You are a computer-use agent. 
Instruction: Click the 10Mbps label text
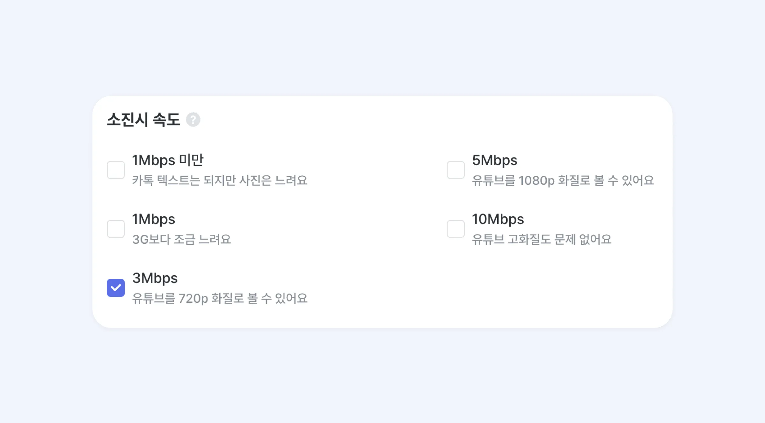pyautogui.click(x=498, y=219)
